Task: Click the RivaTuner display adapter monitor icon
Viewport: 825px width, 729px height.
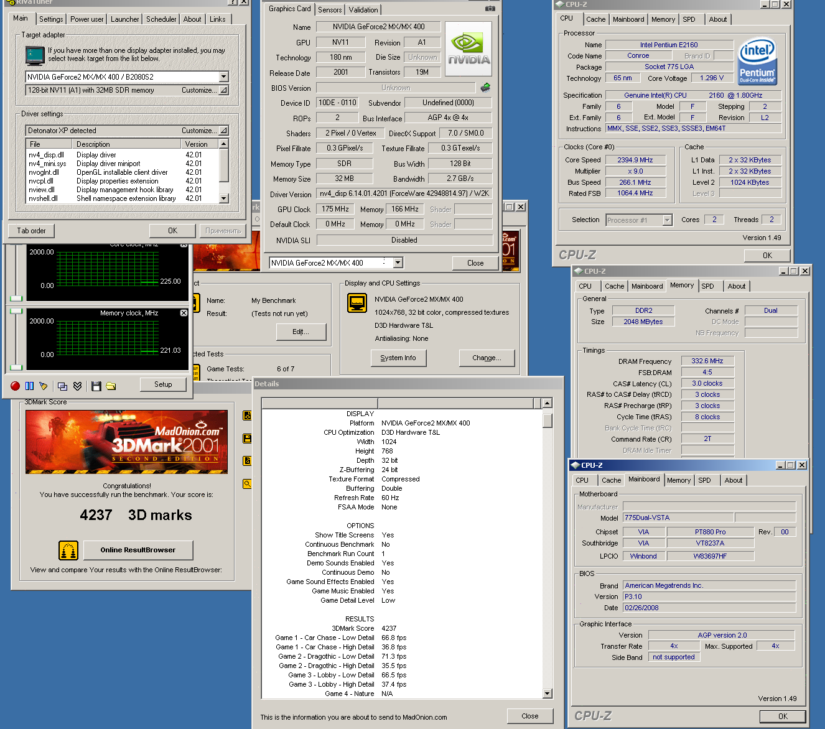Action: point(35,55)
